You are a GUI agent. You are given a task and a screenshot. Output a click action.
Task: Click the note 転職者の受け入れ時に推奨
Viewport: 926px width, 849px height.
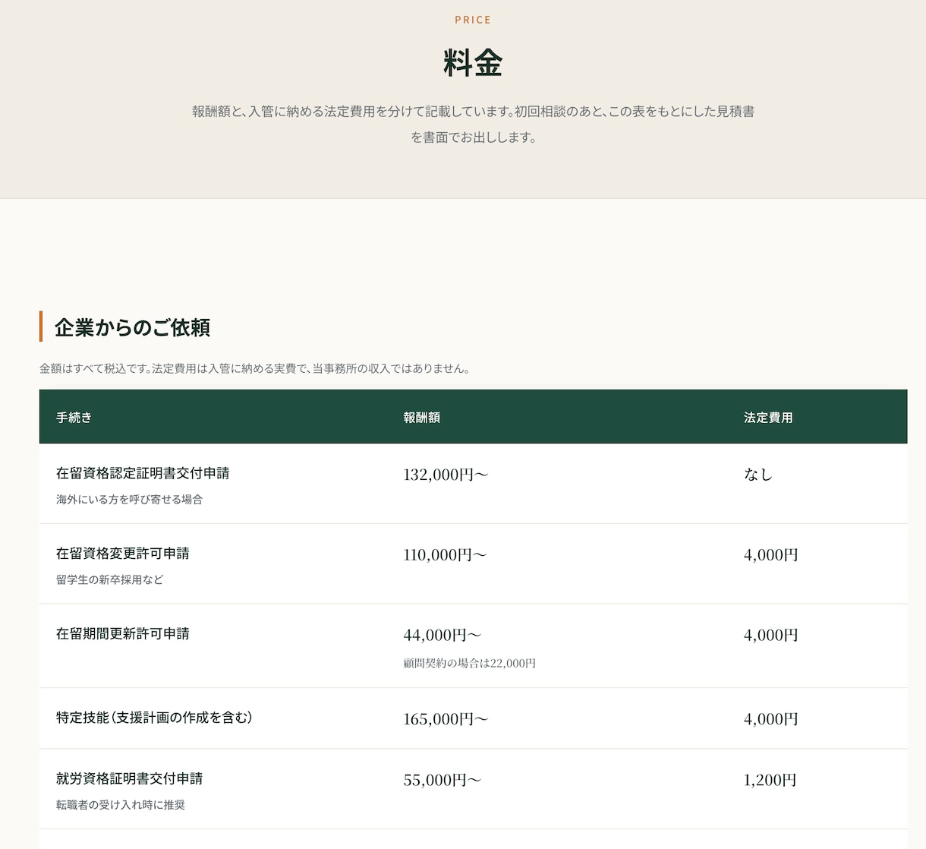[121, 804]
